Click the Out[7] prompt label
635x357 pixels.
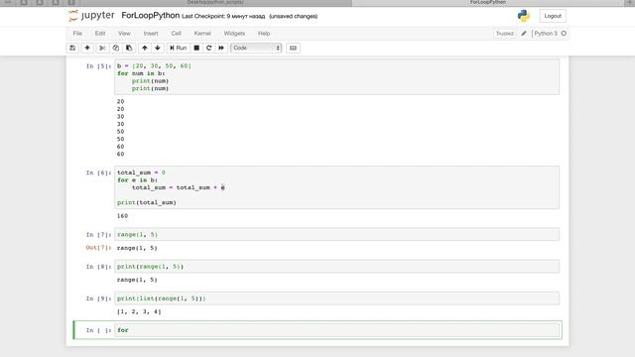pos(98,248)
